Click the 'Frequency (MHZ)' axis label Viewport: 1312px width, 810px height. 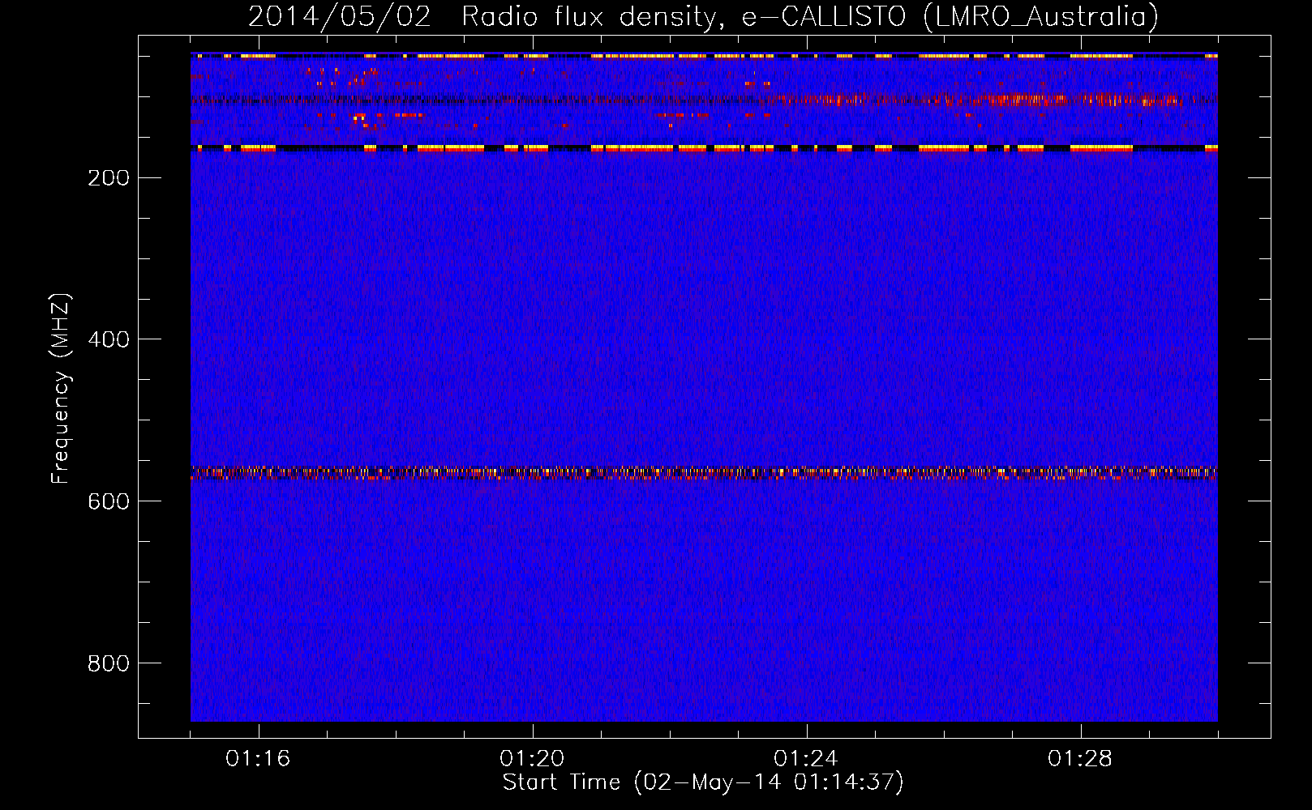pyautogui.click(x=60, y=389)
